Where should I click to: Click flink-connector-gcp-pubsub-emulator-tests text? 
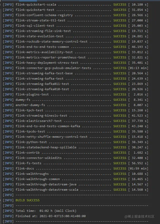point(54,68)
